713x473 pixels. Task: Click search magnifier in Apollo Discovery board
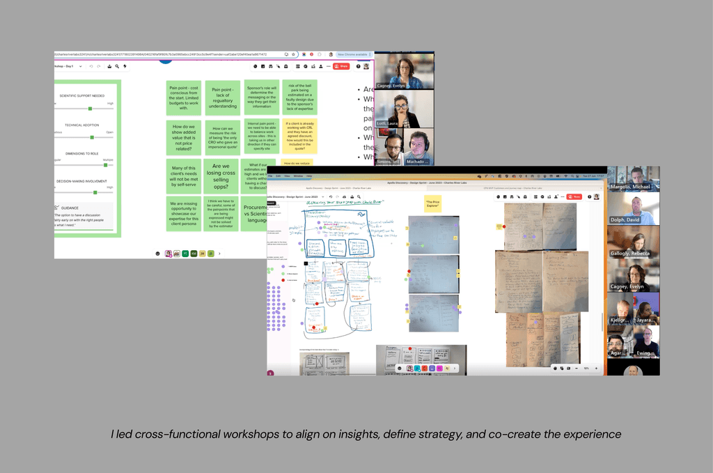(x=359, y=197)
